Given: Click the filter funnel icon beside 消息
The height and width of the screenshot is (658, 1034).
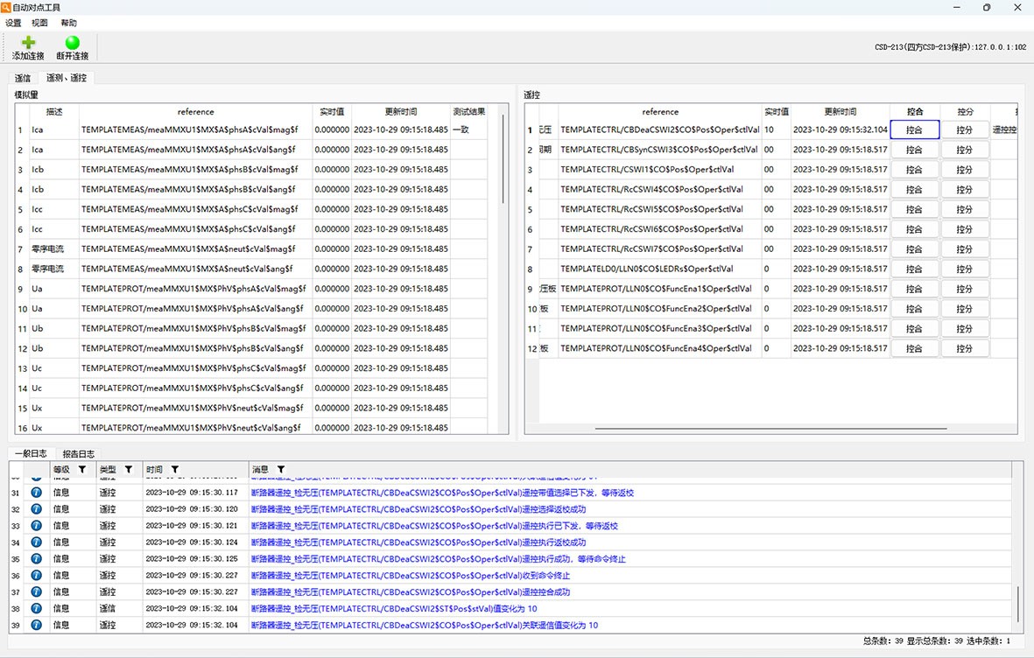Looking at the screenshot, I should click(281, 470).
